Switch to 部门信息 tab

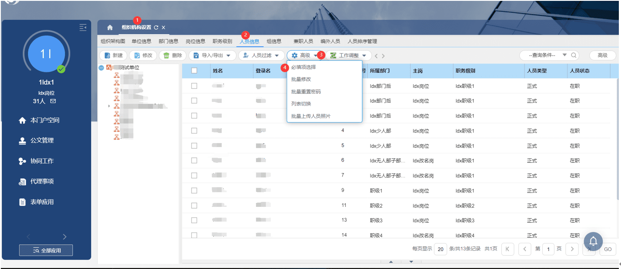click(168, 42)
